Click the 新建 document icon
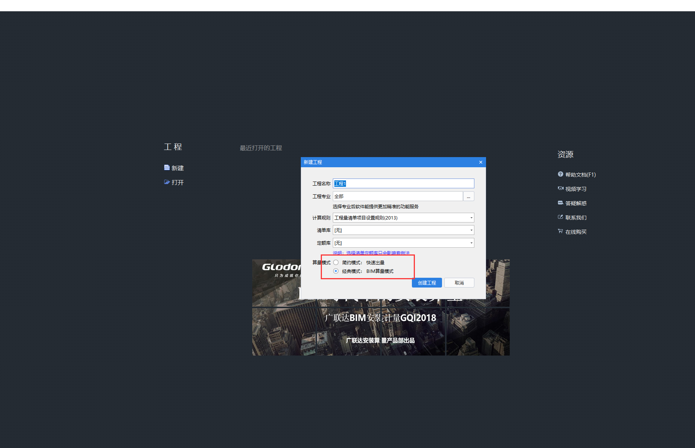This screenshot has height=448, width=695. point(167,168)
